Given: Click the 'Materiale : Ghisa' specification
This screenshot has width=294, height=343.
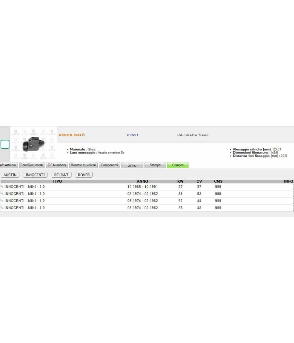Looking at the screenshot, I should [x=83, y=149].
